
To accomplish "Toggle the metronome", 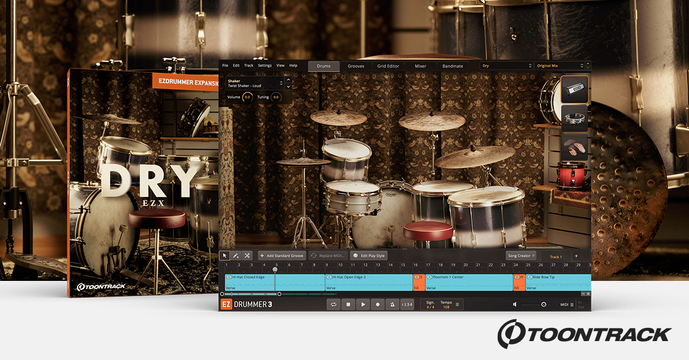I will (x=392, y=304).
